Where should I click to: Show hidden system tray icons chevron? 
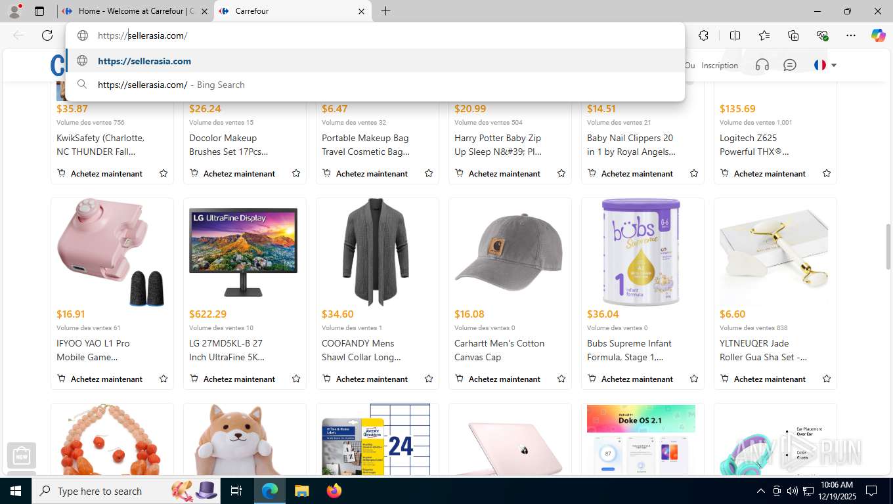tap(760, 491)
